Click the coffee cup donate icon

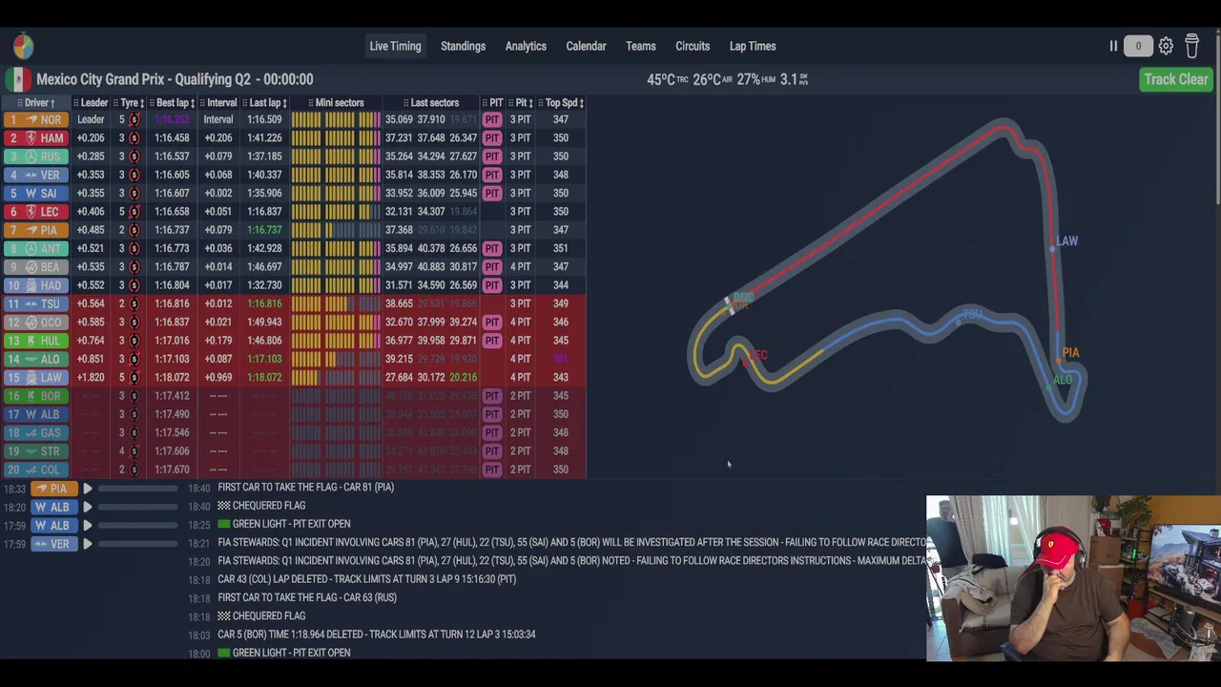[1191, 46]
